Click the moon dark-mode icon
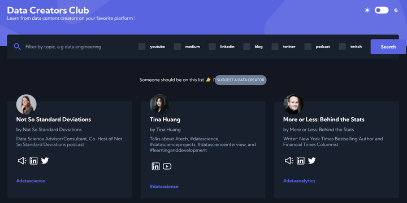This screenshot has height=203, width=407. (396, 10)
